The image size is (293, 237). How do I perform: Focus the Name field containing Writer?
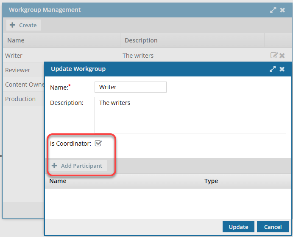pyautogui.click(x=130, y=87)
